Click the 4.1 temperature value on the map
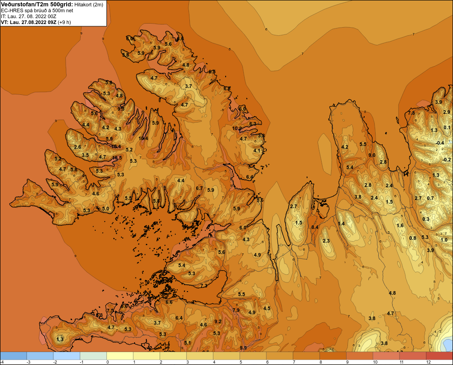 click(x=256, y=151)
